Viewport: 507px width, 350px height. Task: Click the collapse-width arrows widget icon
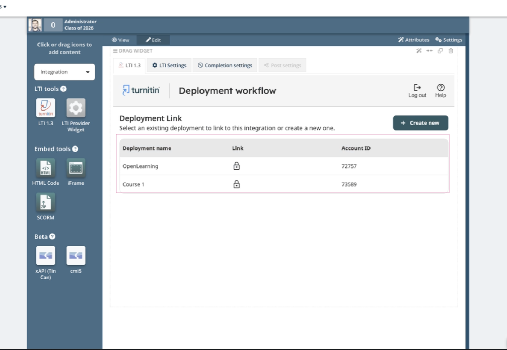point(429,51)
